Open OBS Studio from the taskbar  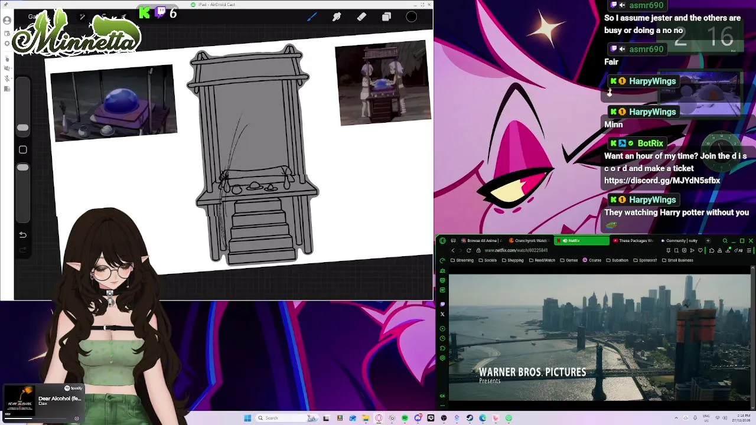click(x=444, y=418)
